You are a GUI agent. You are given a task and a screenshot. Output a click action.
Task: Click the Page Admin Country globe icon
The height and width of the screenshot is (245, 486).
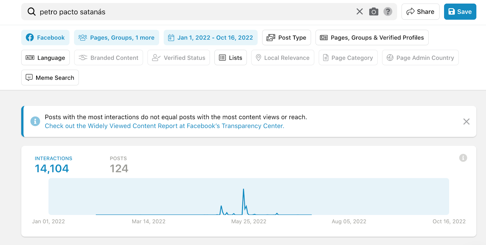pos(390,58)
